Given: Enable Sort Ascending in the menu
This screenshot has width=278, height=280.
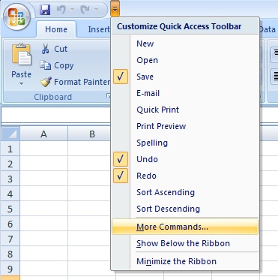Looking at the screenshot, I should [x=185, y=192].
